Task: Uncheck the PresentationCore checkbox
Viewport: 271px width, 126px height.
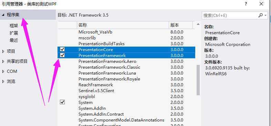Action: coord(62,50)
